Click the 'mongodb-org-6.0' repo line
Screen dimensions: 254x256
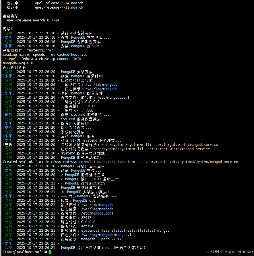pyautogui.click(x=18, y=63)
